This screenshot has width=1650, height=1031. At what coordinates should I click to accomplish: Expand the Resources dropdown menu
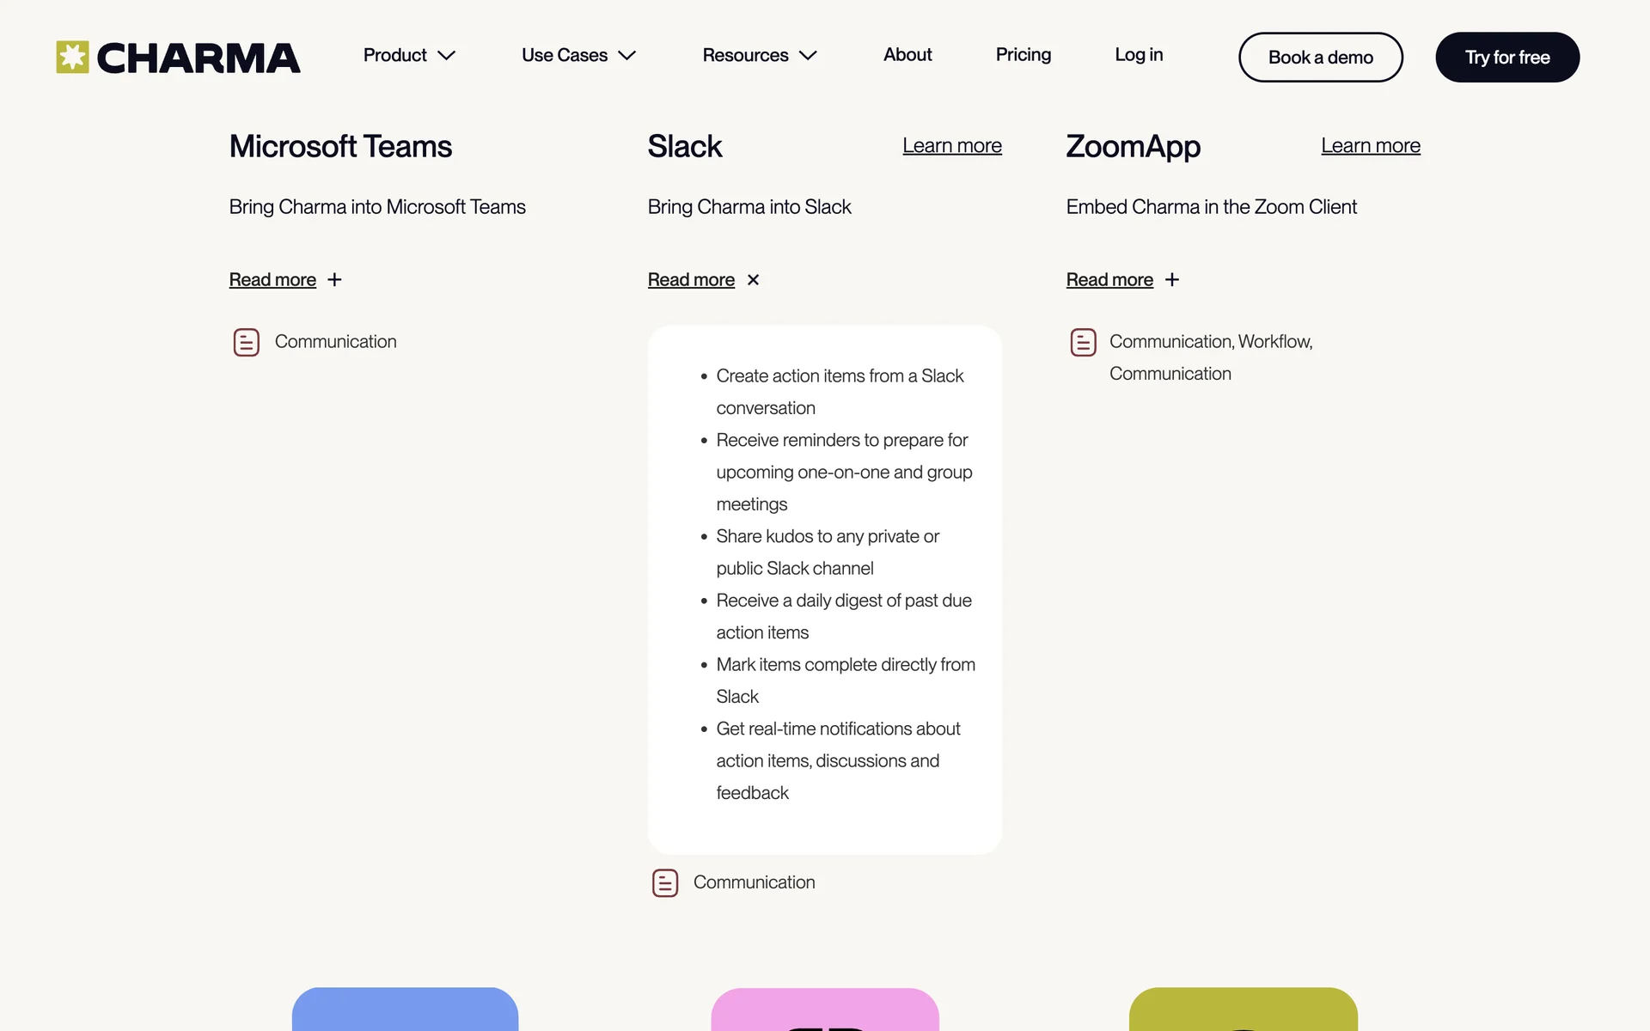click(x=759, y=55)
